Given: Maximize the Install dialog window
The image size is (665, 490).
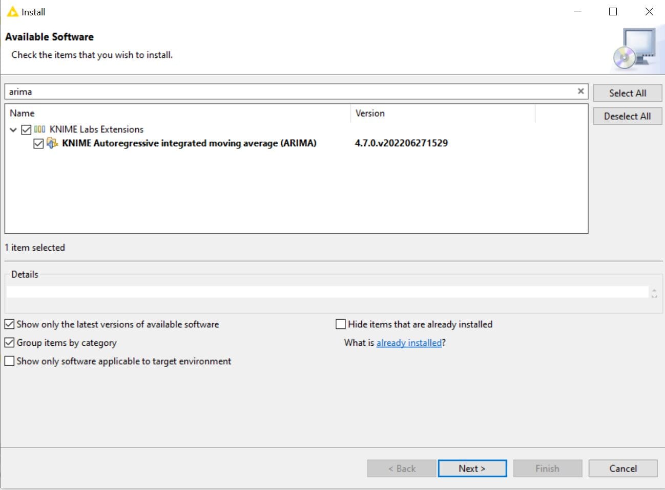Looking at the screenshot, I should [613, 12].
